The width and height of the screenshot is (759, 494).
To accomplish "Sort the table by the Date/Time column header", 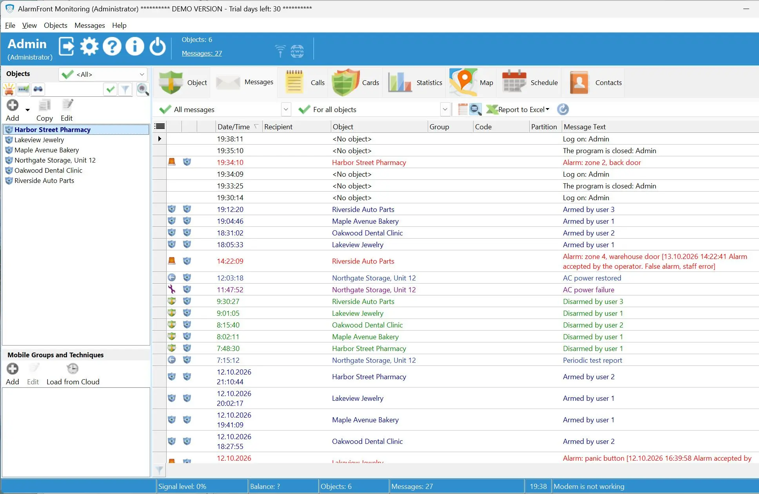I will (238, 127).
